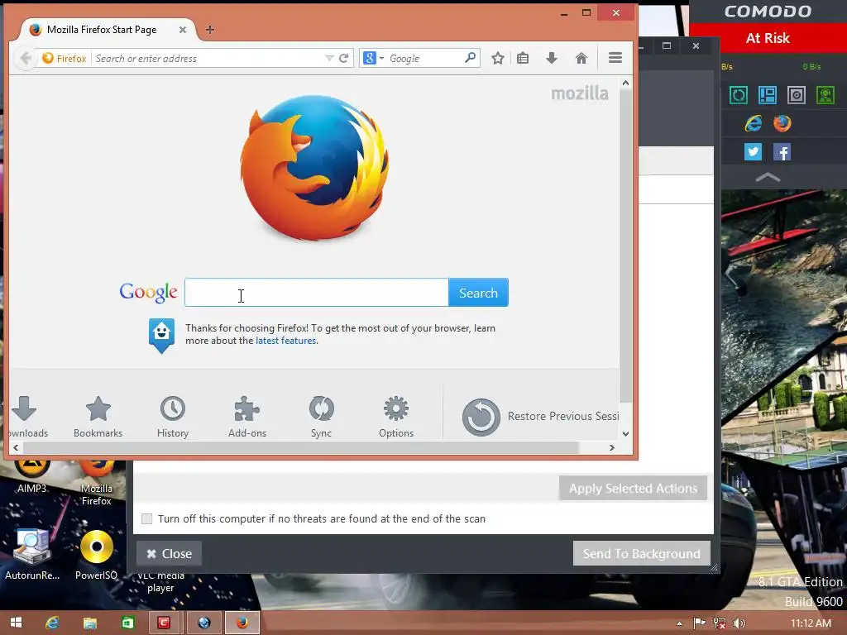Open Options from start page shortcuts
The height and width of the screenshot is (635, 847).
pyautogui.click(x=396, y=417)
